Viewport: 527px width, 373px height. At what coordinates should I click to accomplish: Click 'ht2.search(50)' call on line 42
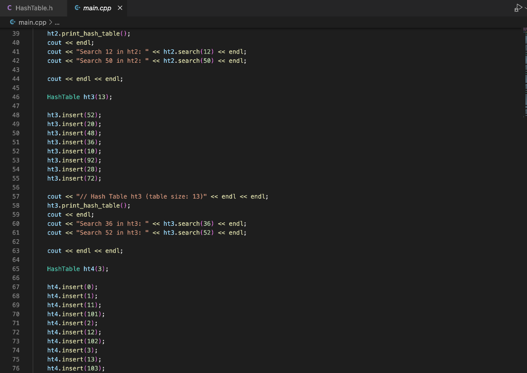(188, 61)
